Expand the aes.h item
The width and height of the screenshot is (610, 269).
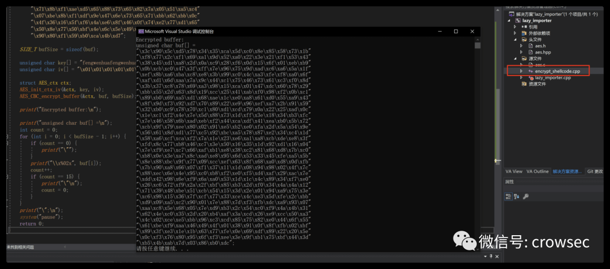[522, 46]
